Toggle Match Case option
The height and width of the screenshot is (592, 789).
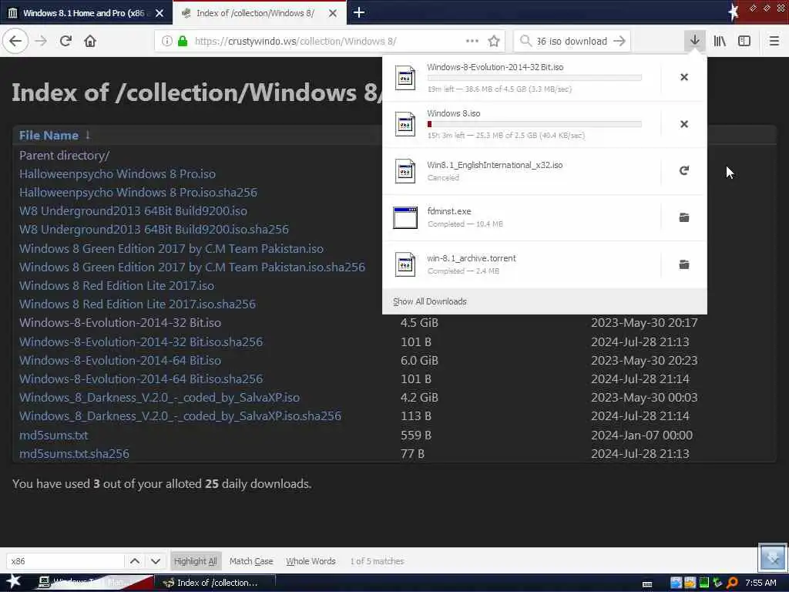(251, 561)
